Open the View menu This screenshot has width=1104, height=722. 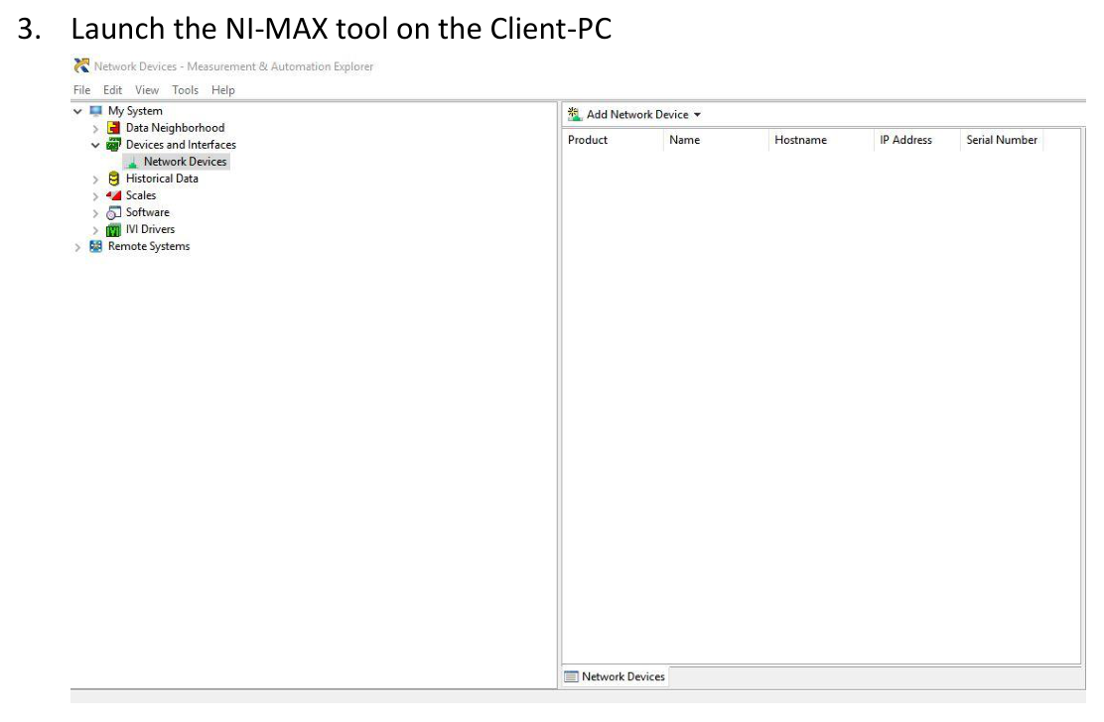[147, 90]
